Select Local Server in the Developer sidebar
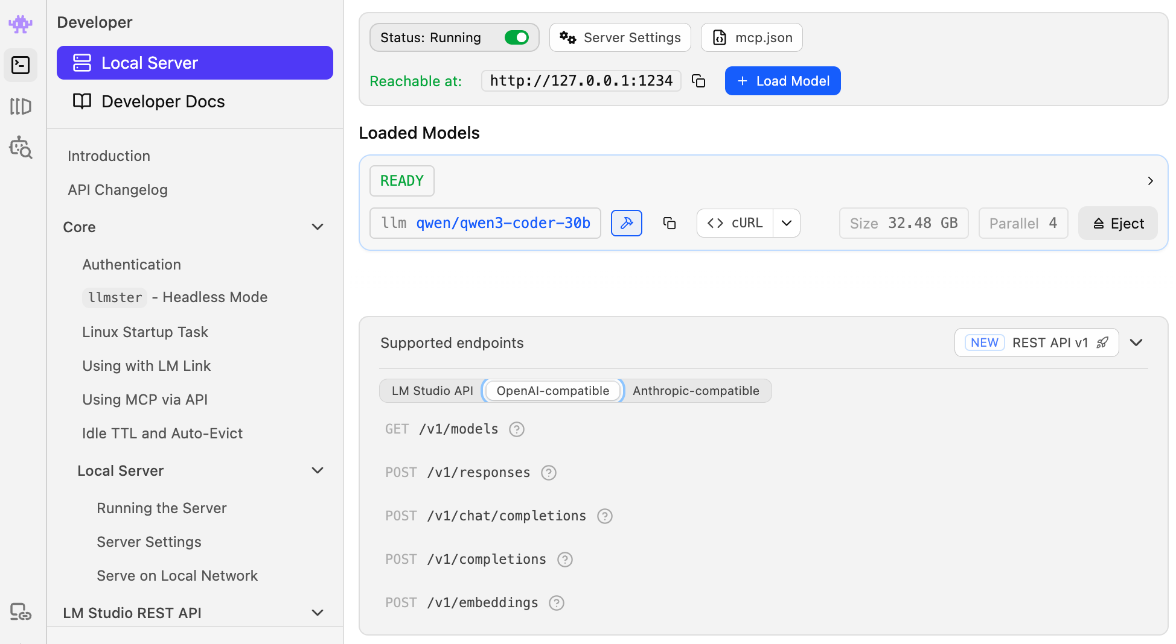This screenshot has width=1176, height=644. 195,63
